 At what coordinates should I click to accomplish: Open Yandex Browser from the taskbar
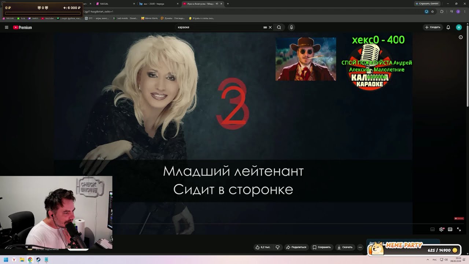tap(14, 260)
